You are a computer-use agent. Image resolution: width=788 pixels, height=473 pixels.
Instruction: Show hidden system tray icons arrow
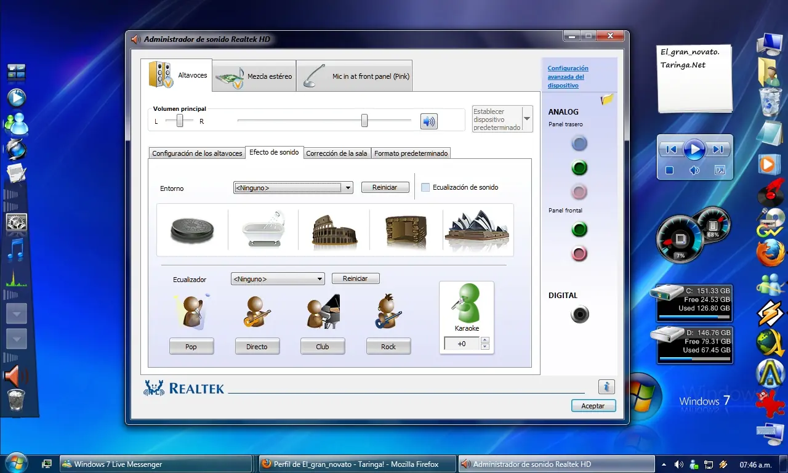pyautogui.click(x=664, y=464)
